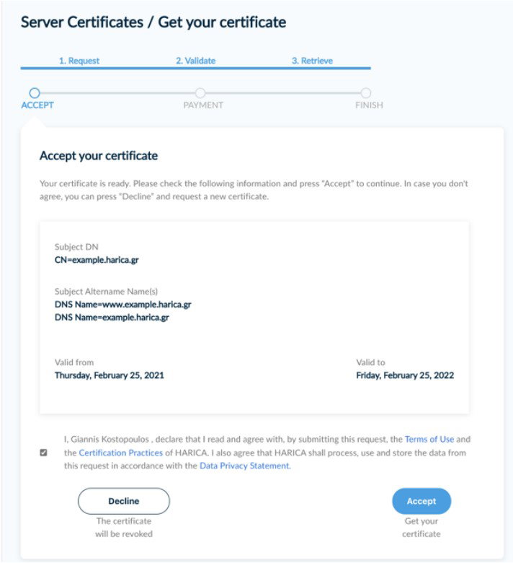Click the CN=example.harica.gr subject text
513x563 pixels.
click(x=97, y=260)
